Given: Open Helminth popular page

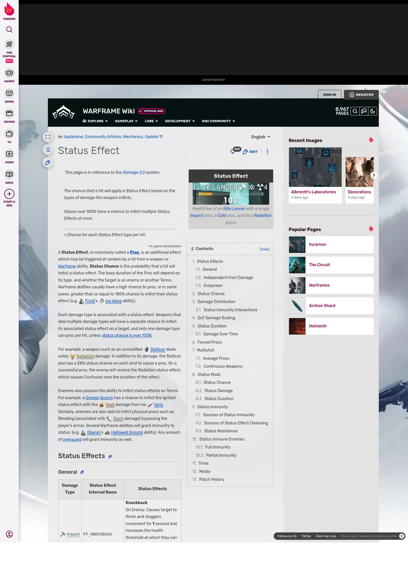Looking at the screenshot, I should tap(331, 326).
